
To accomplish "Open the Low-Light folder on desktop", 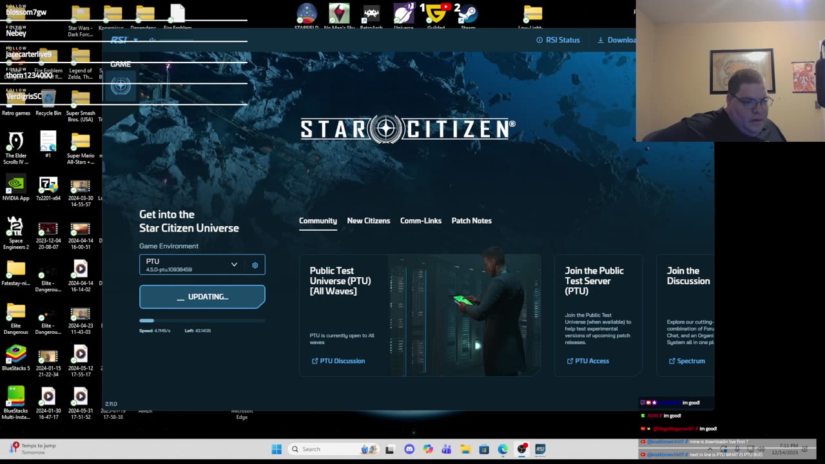I will point(532,16).
